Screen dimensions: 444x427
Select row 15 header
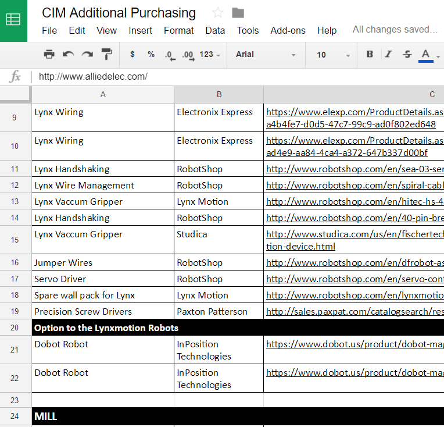point(15,240)
